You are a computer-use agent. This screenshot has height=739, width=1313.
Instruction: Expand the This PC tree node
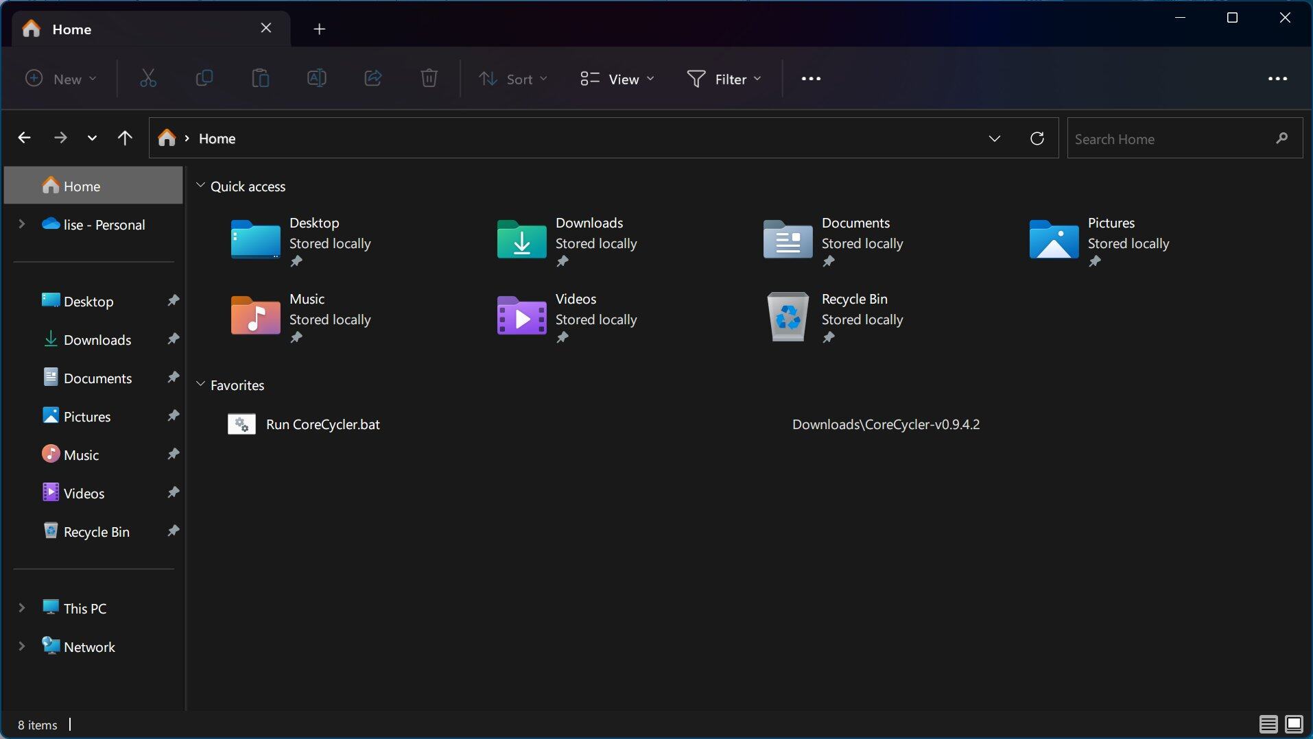point(21,608)
